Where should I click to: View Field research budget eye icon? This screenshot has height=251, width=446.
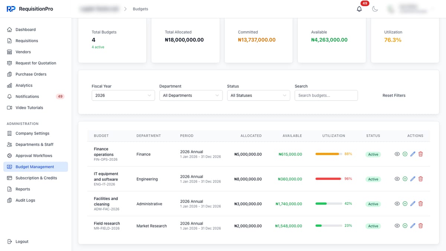pyautogui.click(x=397, y=226)
